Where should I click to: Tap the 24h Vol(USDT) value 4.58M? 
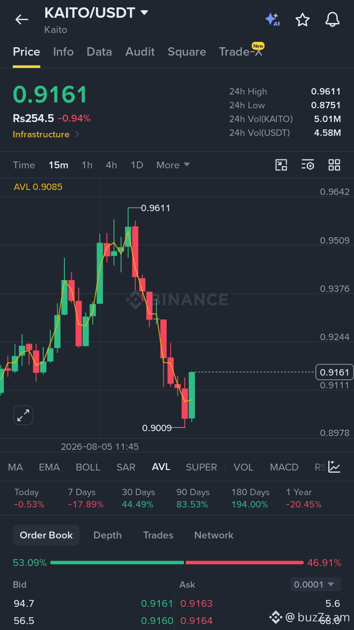coord(327,133)
